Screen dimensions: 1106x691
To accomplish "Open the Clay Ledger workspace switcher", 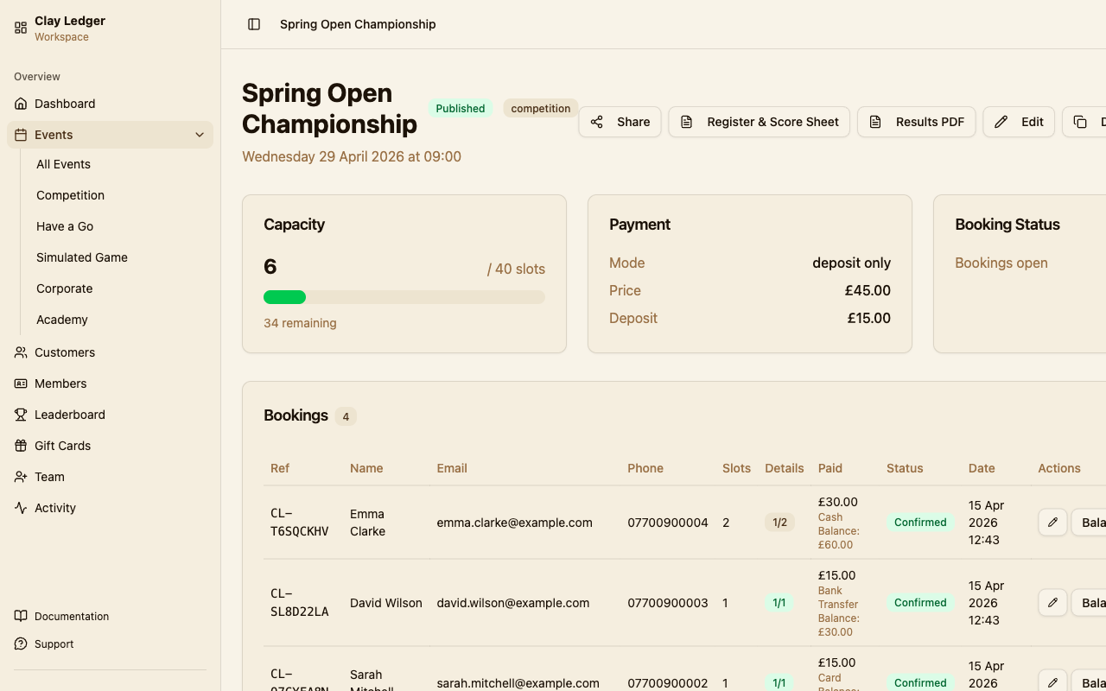I will pyautogui.click(x=110, y=28).
